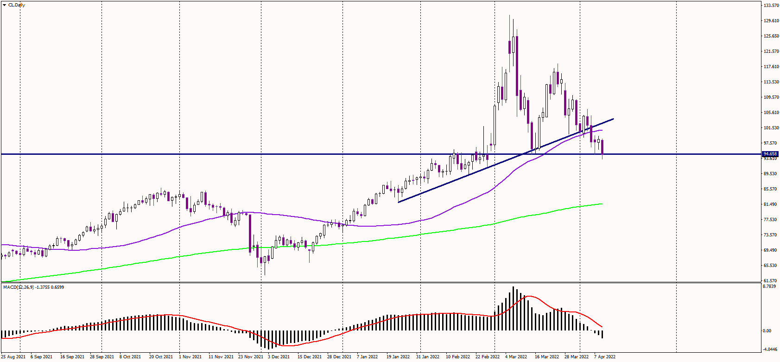
Task: Click the 69.490 price scale value
Action: click(771, 250)
